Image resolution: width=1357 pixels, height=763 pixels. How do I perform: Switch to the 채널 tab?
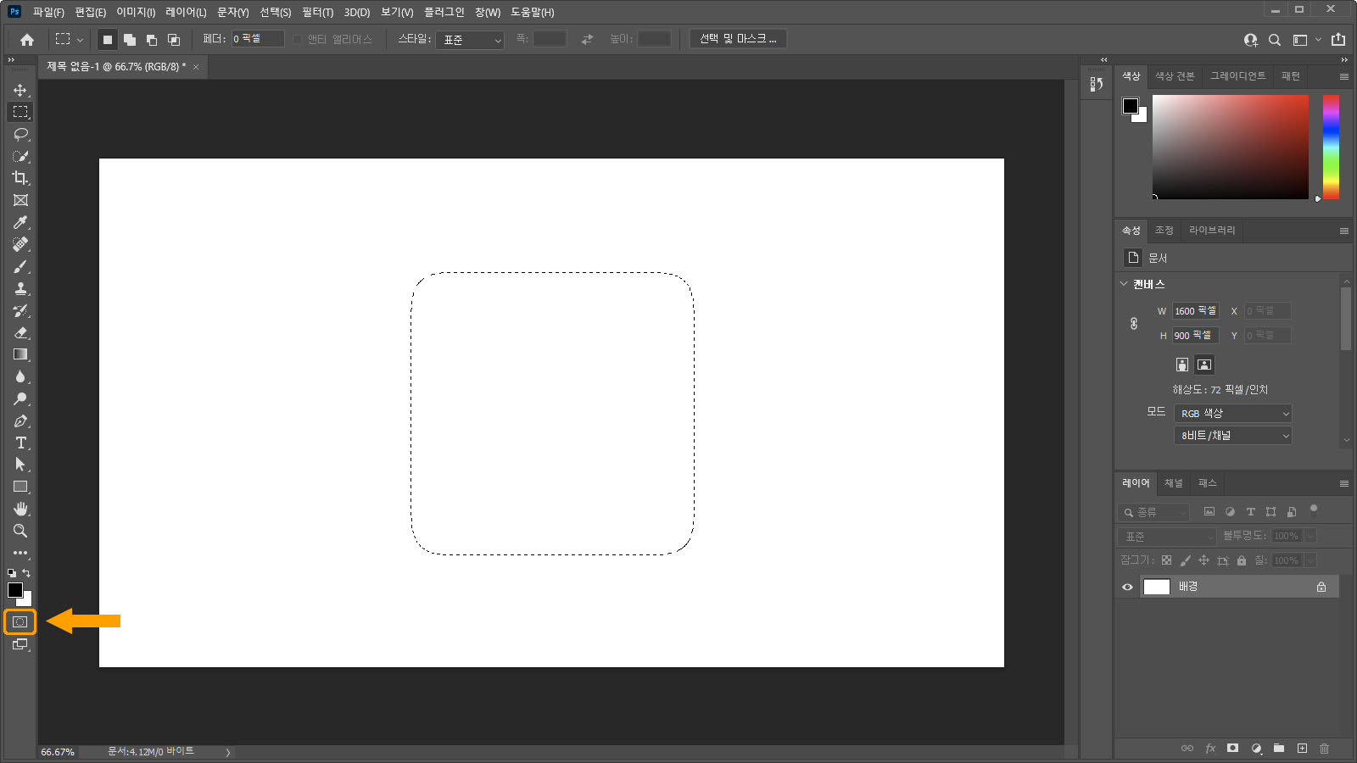tap(1173, 483)
